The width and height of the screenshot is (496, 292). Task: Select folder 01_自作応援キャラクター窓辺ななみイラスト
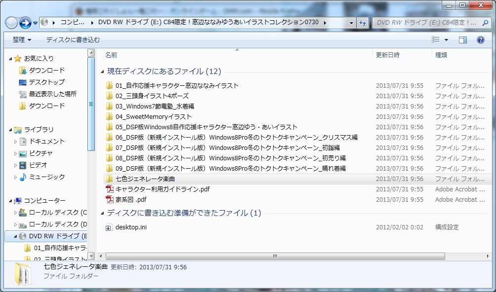(x=177, y=85)
